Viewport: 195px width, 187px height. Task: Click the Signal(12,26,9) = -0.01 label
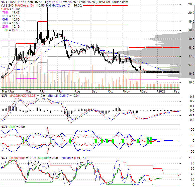coord(64,96)
